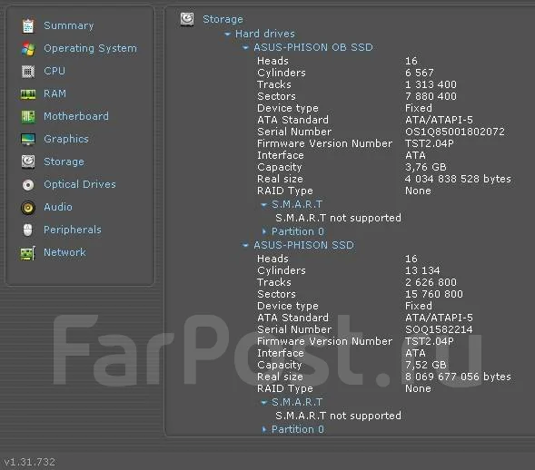Image resolution: width=535 pixels, height=470 pixels.
Task: Click the Network card icon
Action: (x=28, y=253)
